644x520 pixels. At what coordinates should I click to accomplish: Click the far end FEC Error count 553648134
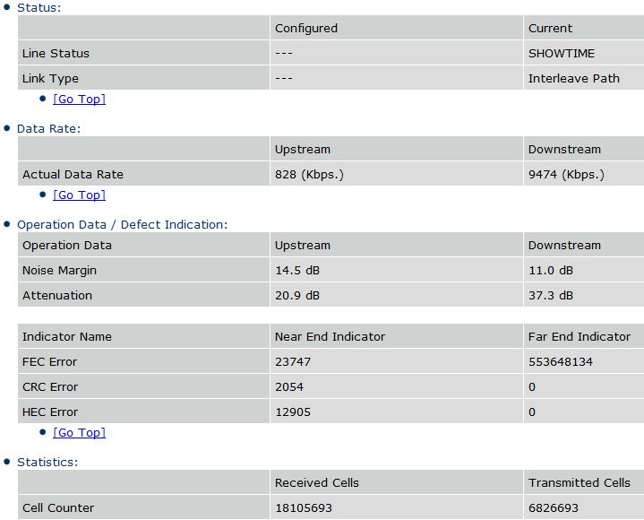561,361
